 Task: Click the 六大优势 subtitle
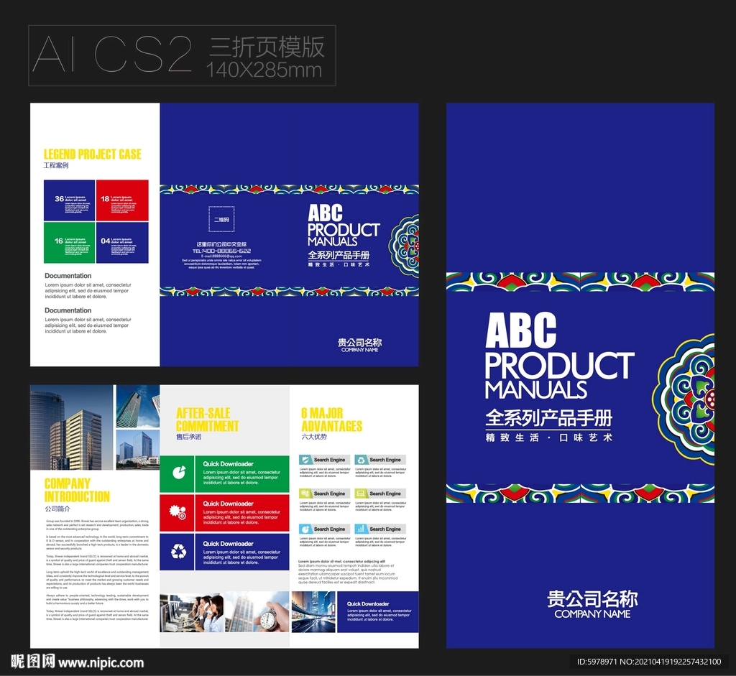coord(314,437)
